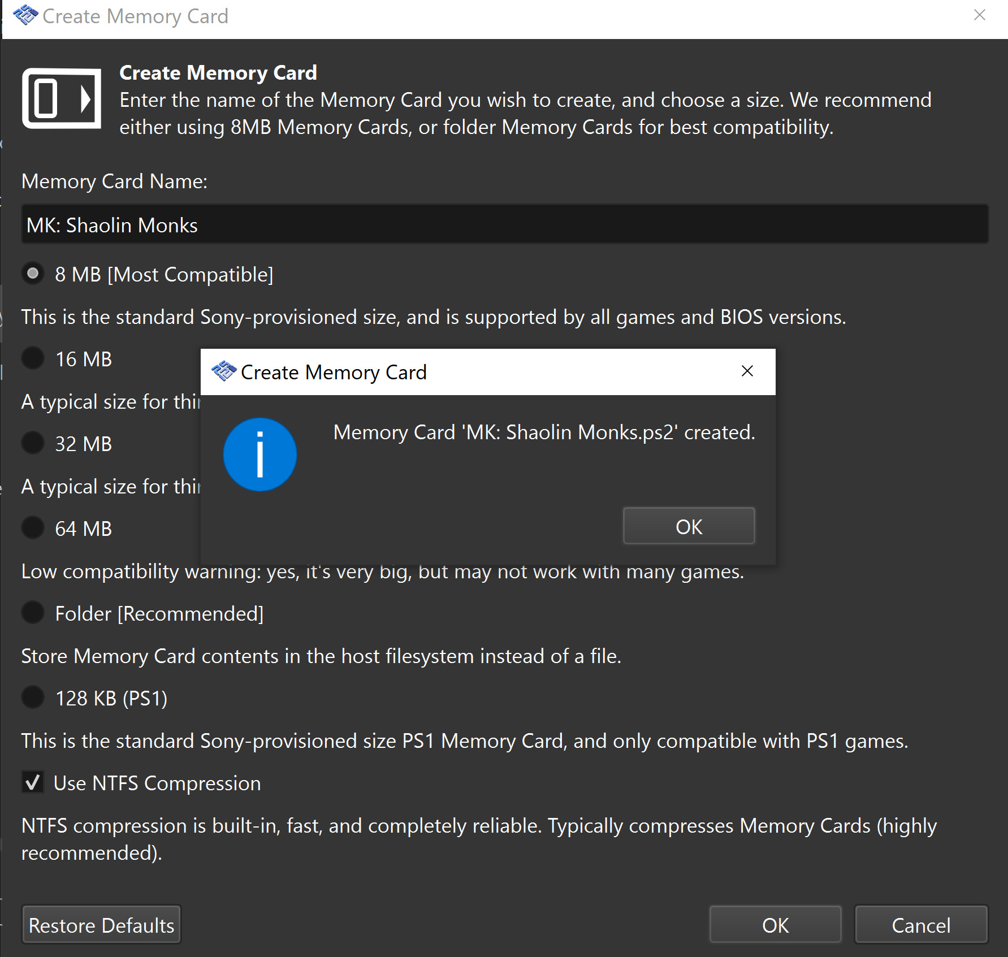
Task: Select the 8 MB [Most Compatible] option
Action: 33,274
